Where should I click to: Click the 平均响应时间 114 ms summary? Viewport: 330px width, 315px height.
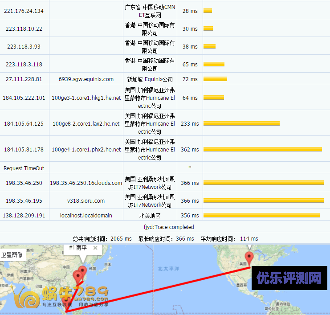(x=229, y=239)
